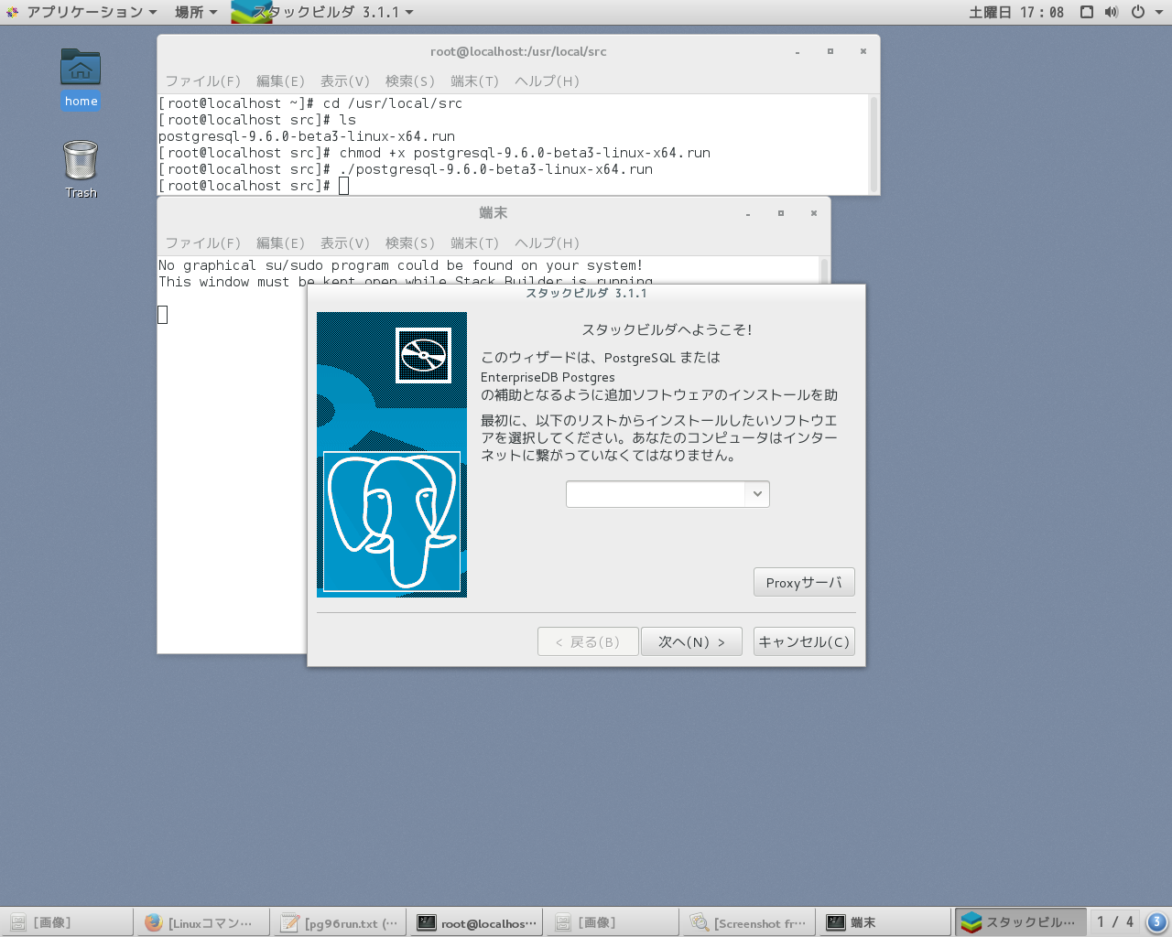The height and width of the screenshot is (937, 1172).
Task: Click 'postgresql-9.6.0-beta3-linux-x64.run' ls output line
Action: [x=307, y=136]
